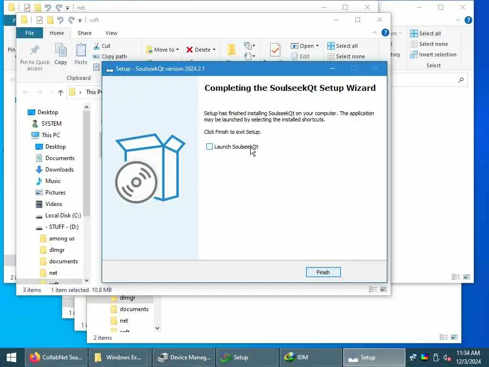Open the among us folder
The image size is (489, 367).
(57, 238)
